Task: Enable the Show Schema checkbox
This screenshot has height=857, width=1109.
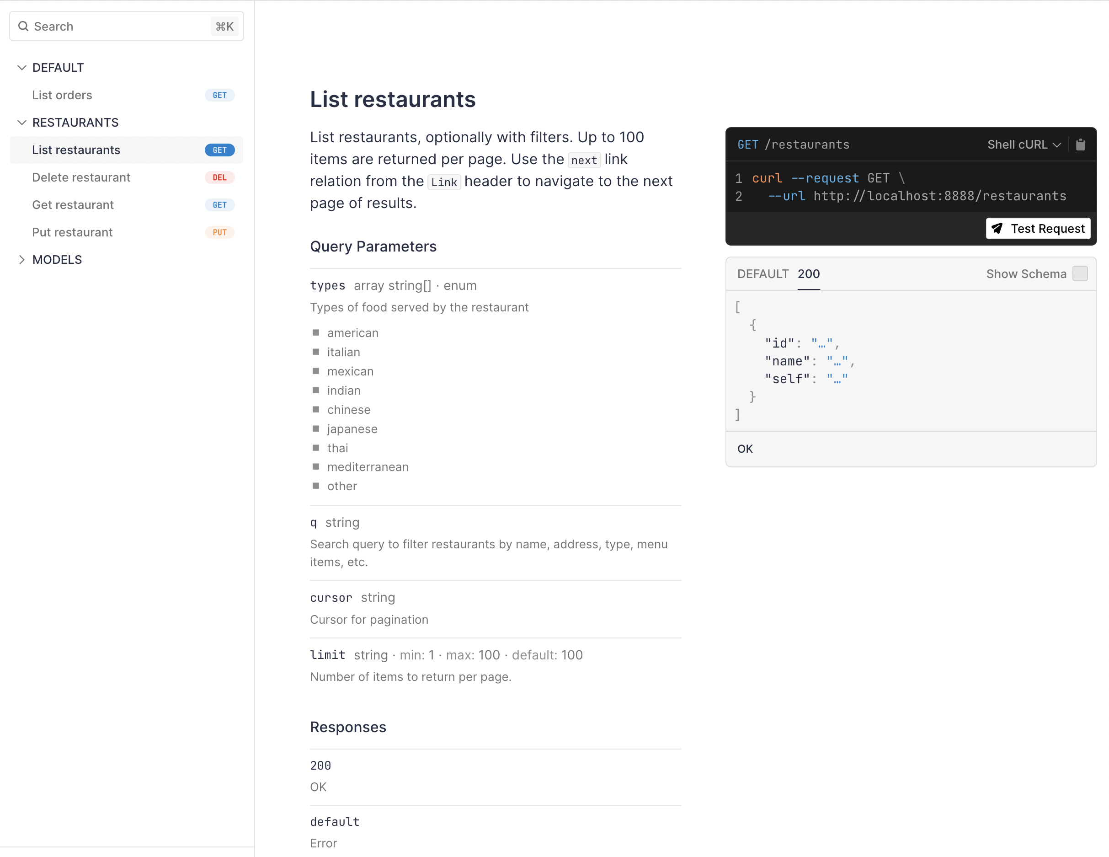Action: coord(1081,273)
